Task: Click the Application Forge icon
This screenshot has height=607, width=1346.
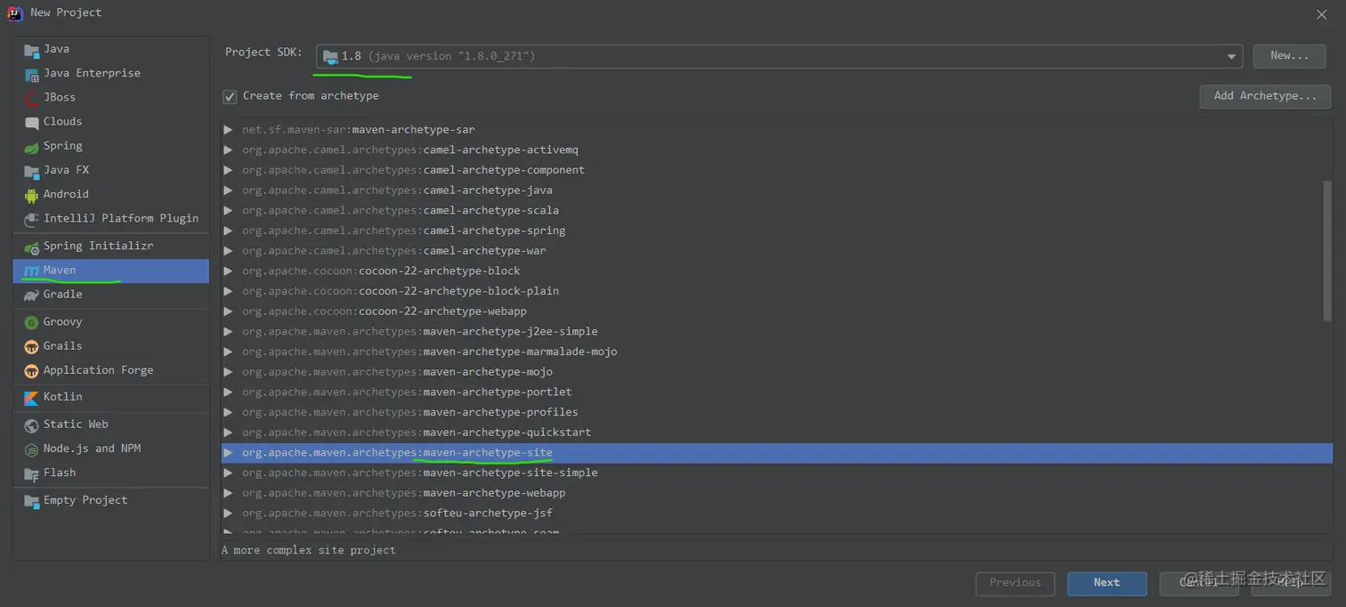Action: pos(31,370)
